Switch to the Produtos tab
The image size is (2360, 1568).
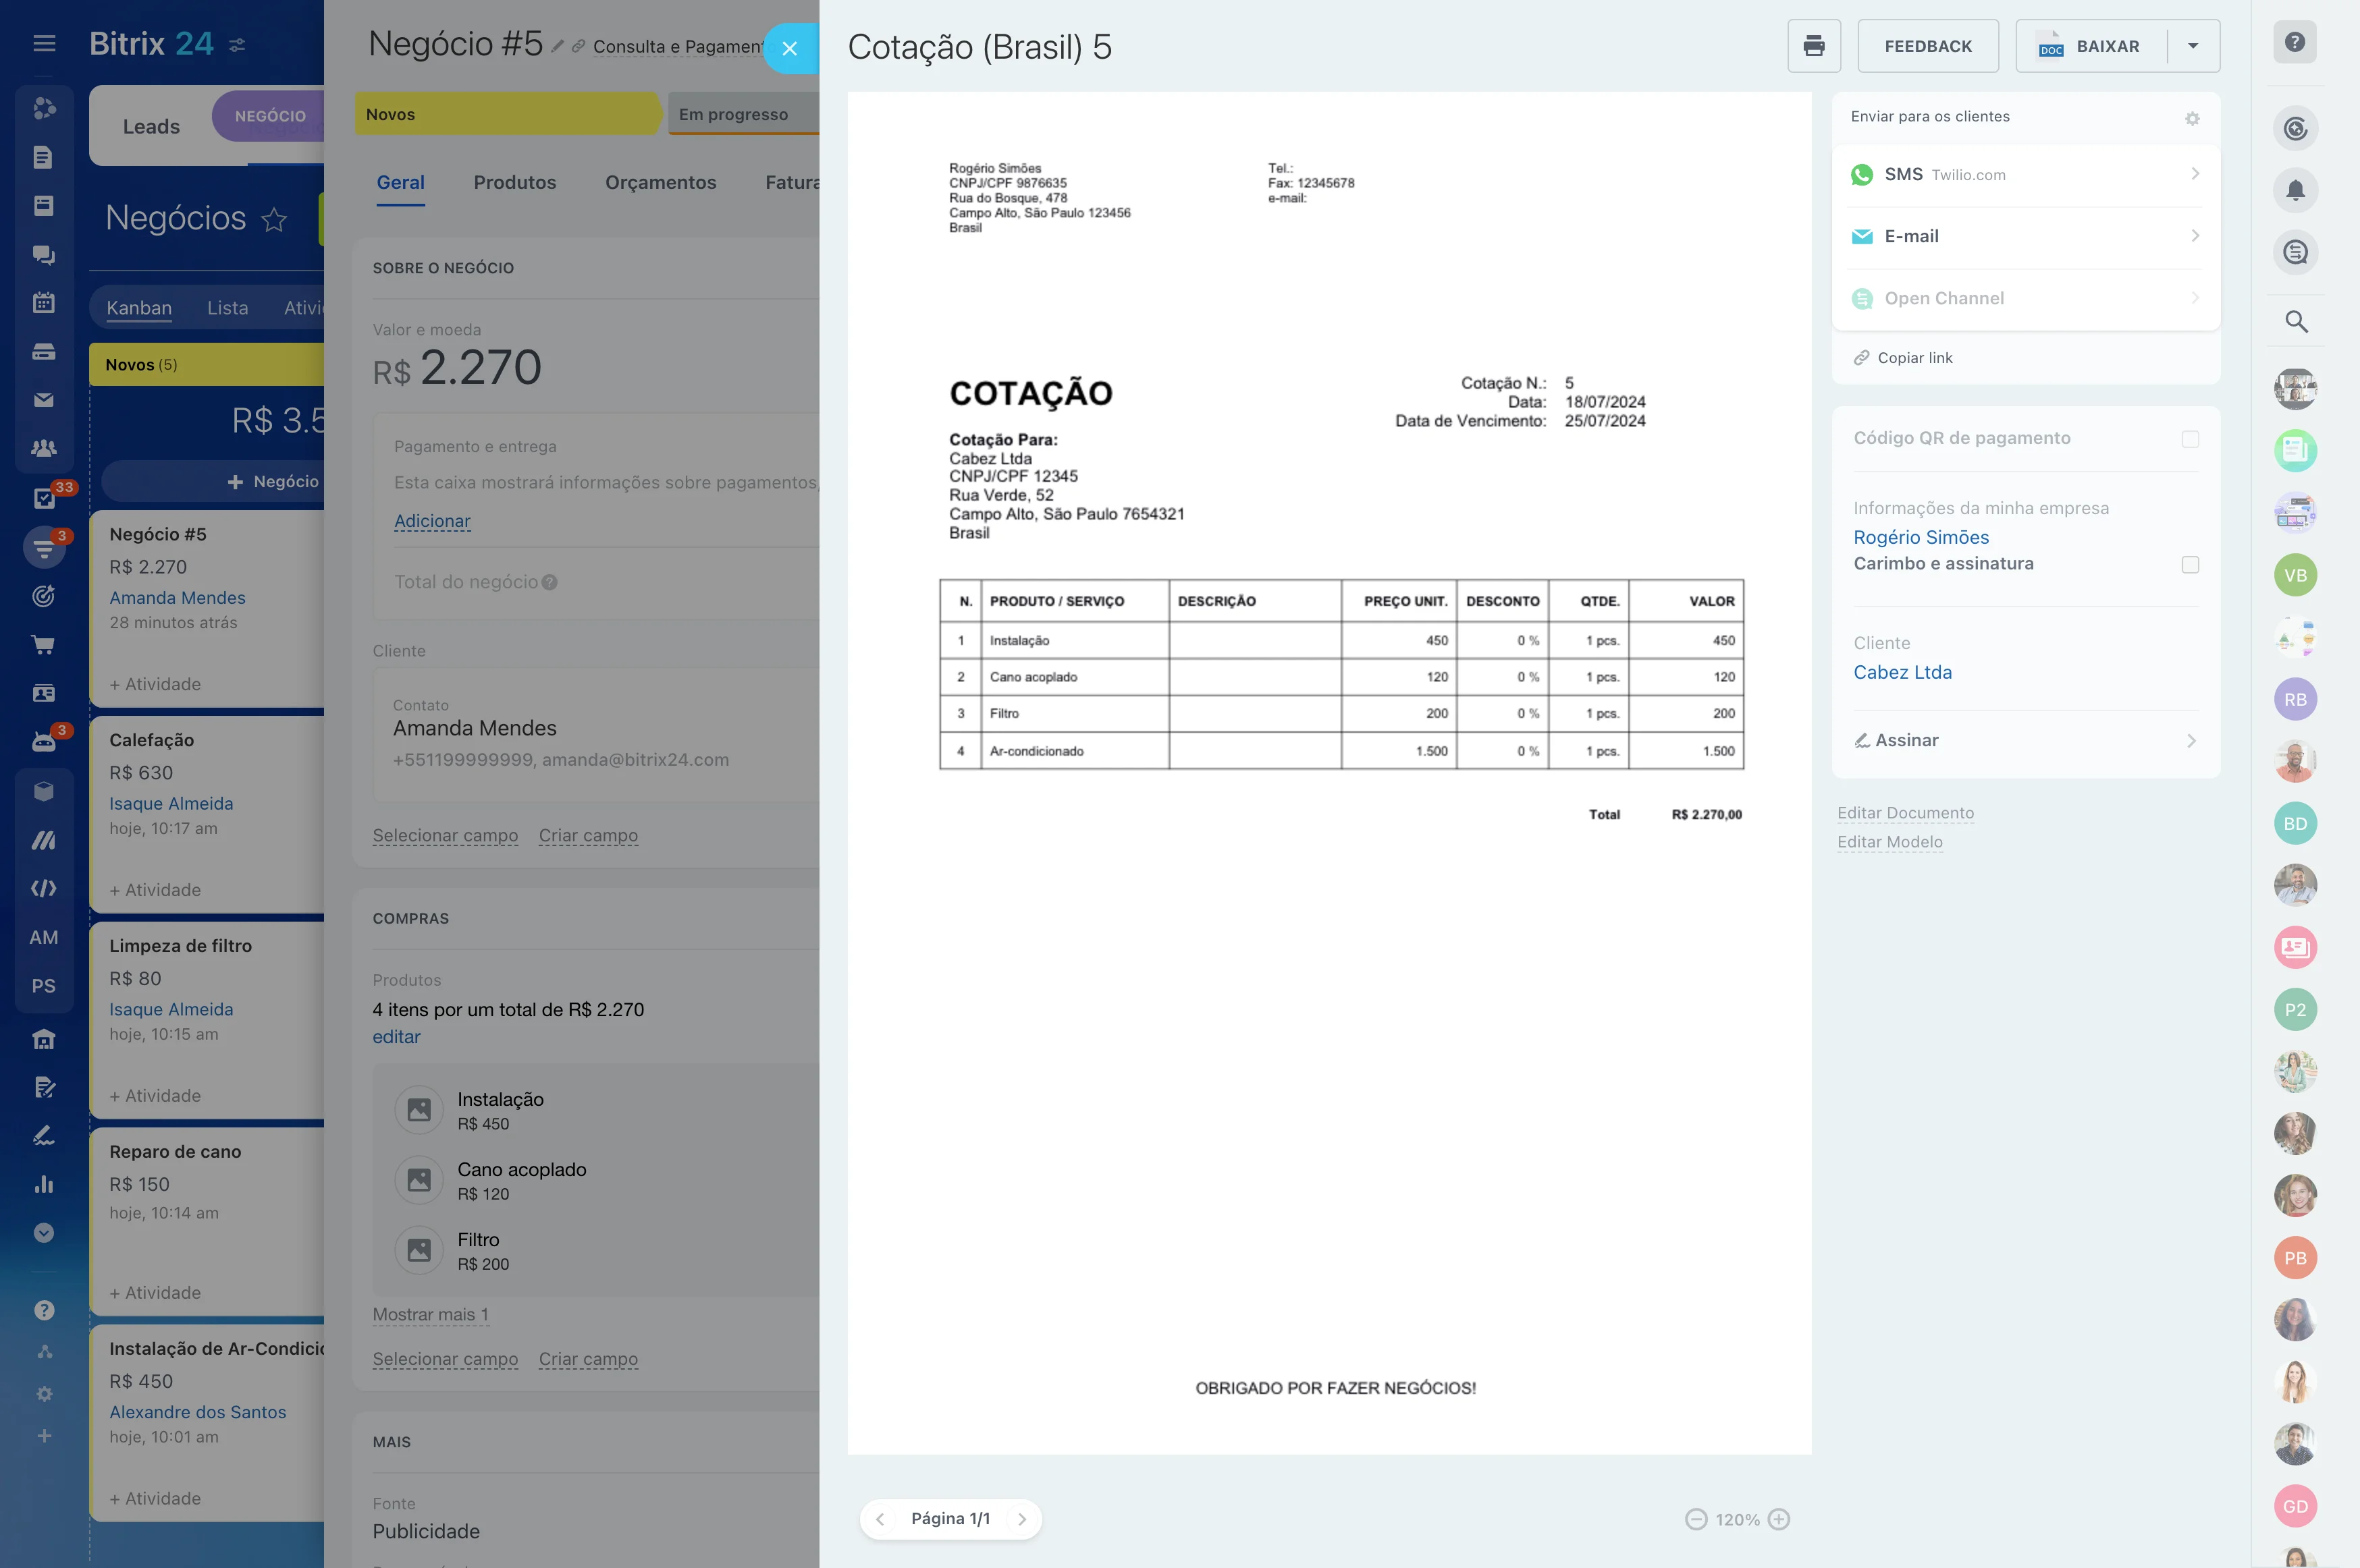coord(514,182)
